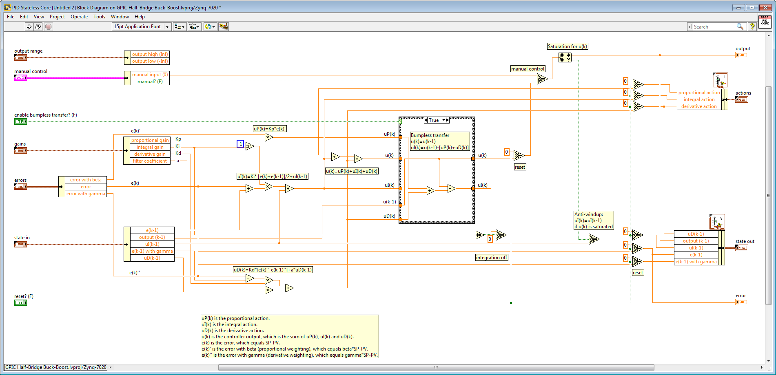Select the derivative action bundle element
776x375 pixels.
click(699, 106)
